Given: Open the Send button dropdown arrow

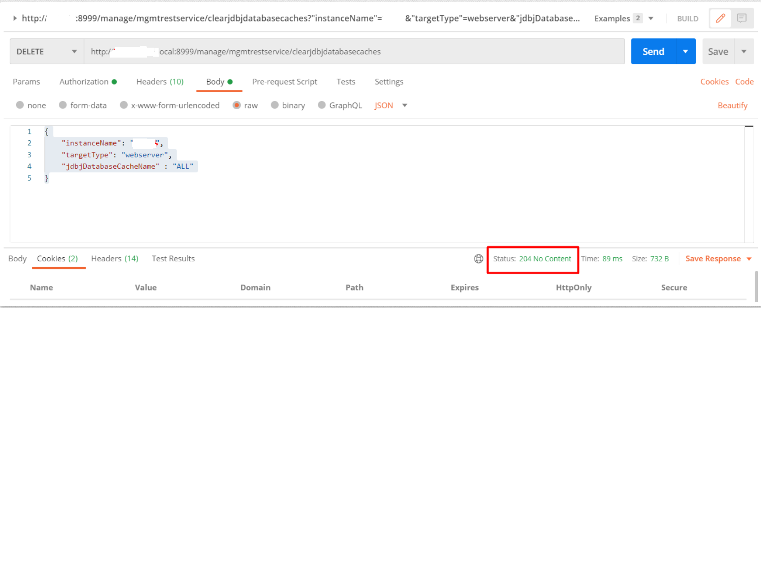Looking at the screenshot, I should pyautogui.click(x=685, y=52).
